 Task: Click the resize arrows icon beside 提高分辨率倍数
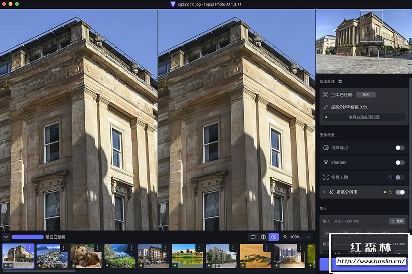(325, 107)
